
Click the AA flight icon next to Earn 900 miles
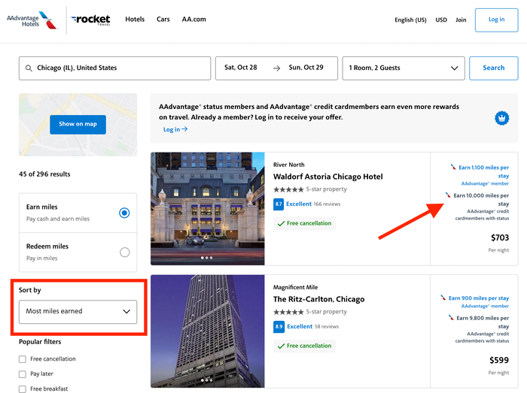click(443, 298)
